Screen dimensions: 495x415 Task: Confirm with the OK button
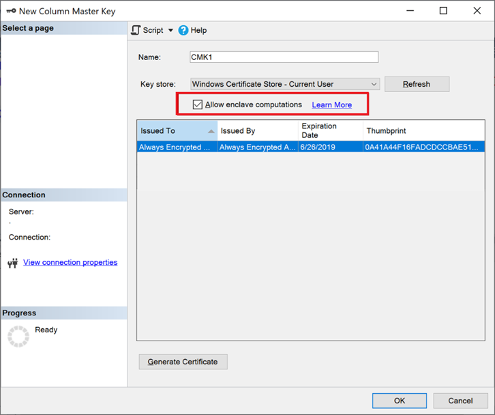click(x=400, y=401)
